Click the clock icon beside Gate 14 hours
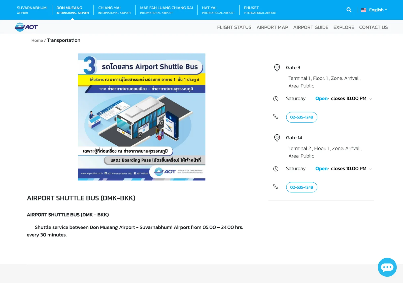The width and height of the screenshot is (403, 283). pyautogui.click(x=276, y=169)
